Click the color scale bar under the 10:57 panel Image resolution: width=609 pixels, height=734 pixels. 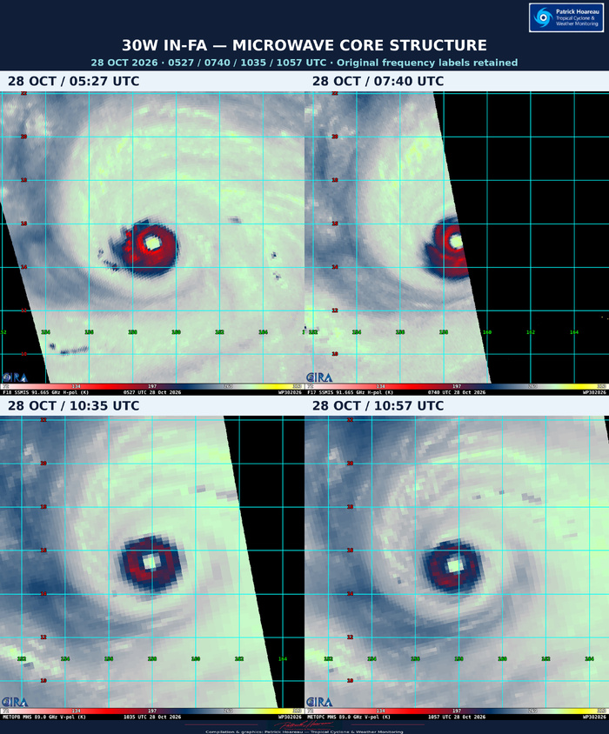pyautogui.click(x=457, y=711)
